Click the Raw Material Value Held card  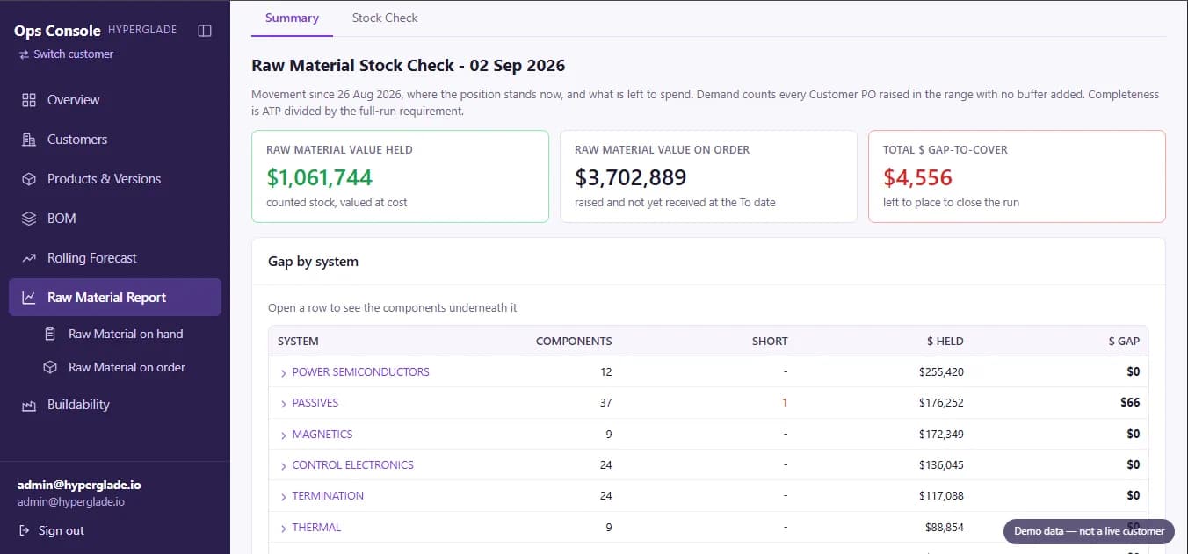(x=400, y=176)
